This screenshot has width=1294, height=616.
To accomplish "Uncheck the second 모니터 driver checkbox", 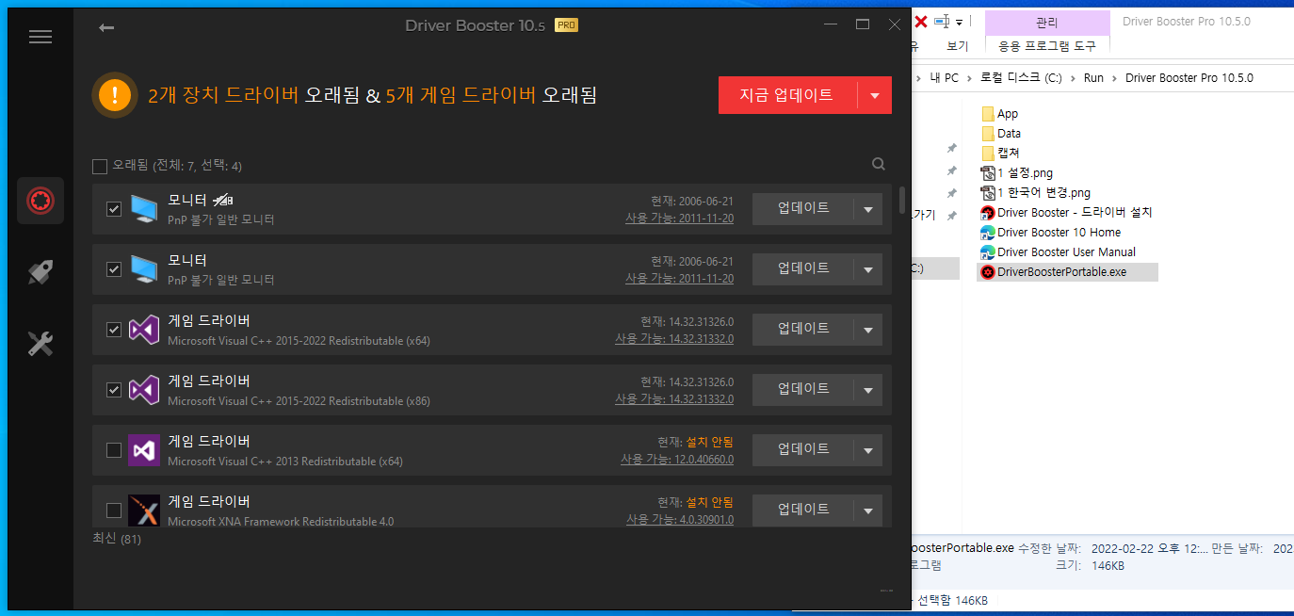I will pyautogui.click(x=114, y=269).
